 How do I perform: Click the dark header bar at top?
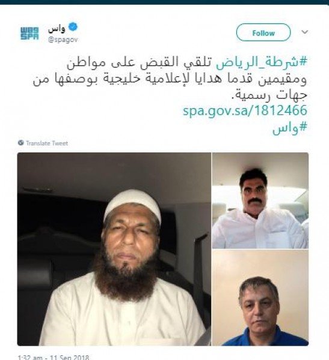pos(164,2)
